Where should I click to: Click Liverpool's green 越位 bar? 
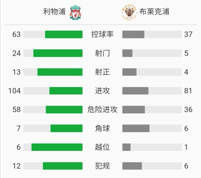[57, 147]
